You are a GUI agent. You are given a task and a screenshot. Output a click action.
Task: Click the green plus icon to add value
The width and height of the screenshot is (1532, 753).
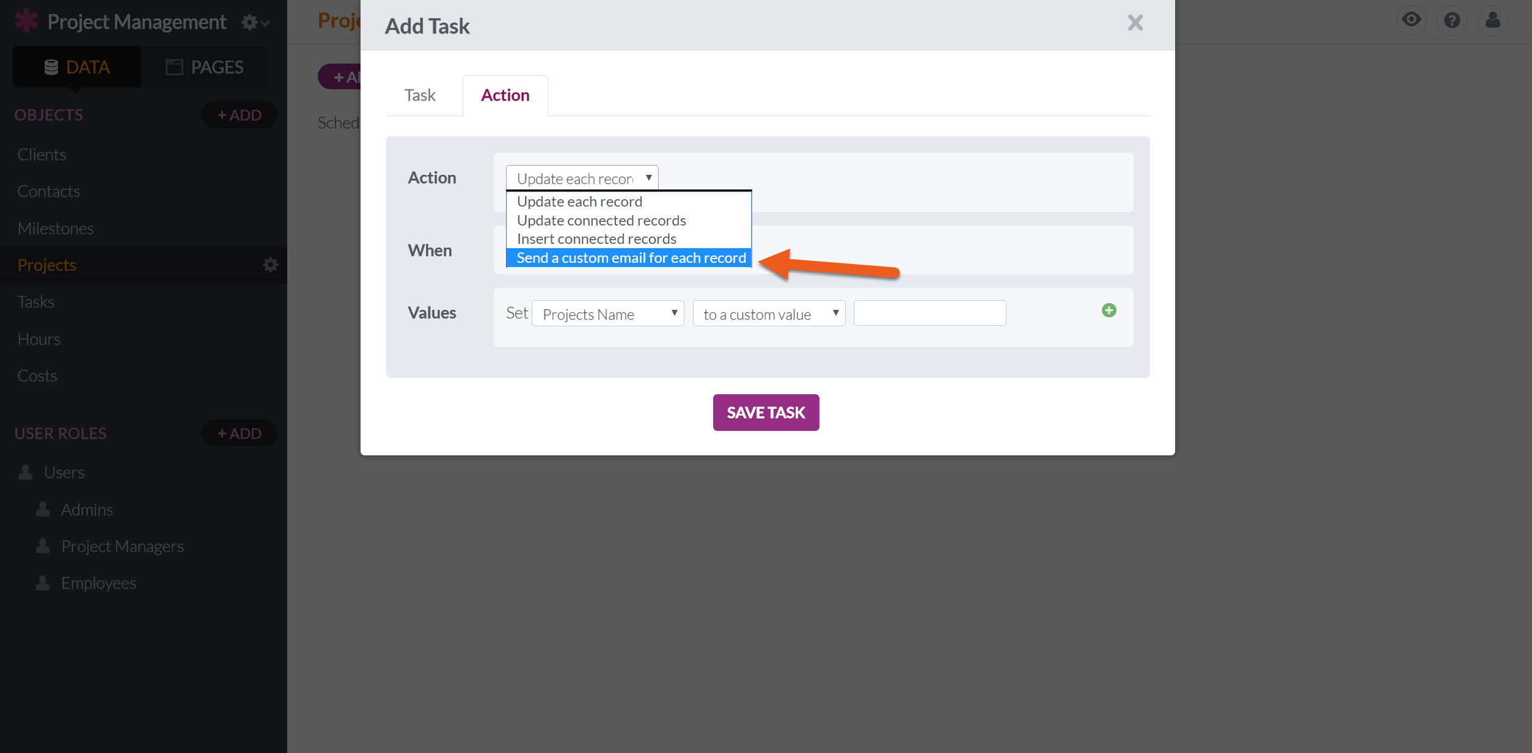click(1109, 310)
